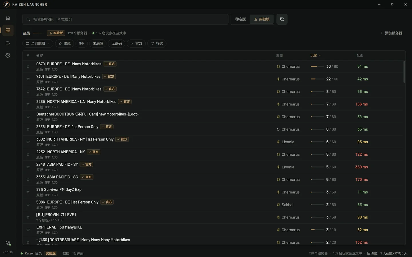Open the home icon in sidebar
Image resolution: width=412 pixels, height=257 pixels.
[x=8, y=18]
